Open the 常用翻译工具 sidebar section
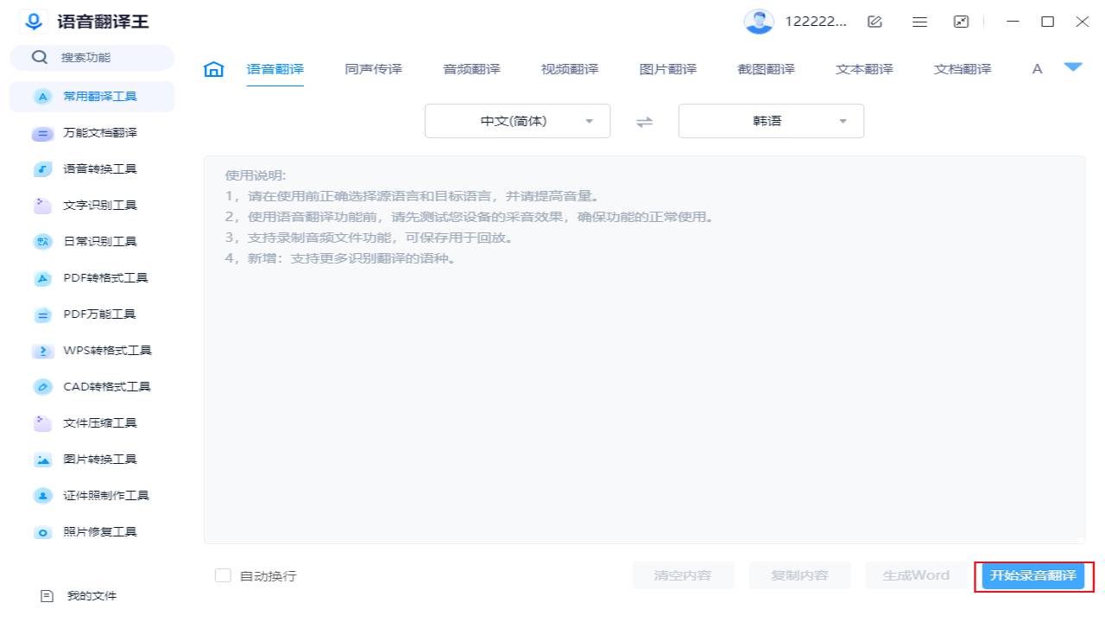Viewport: 1105px width, 622px height. coord(90,97)
